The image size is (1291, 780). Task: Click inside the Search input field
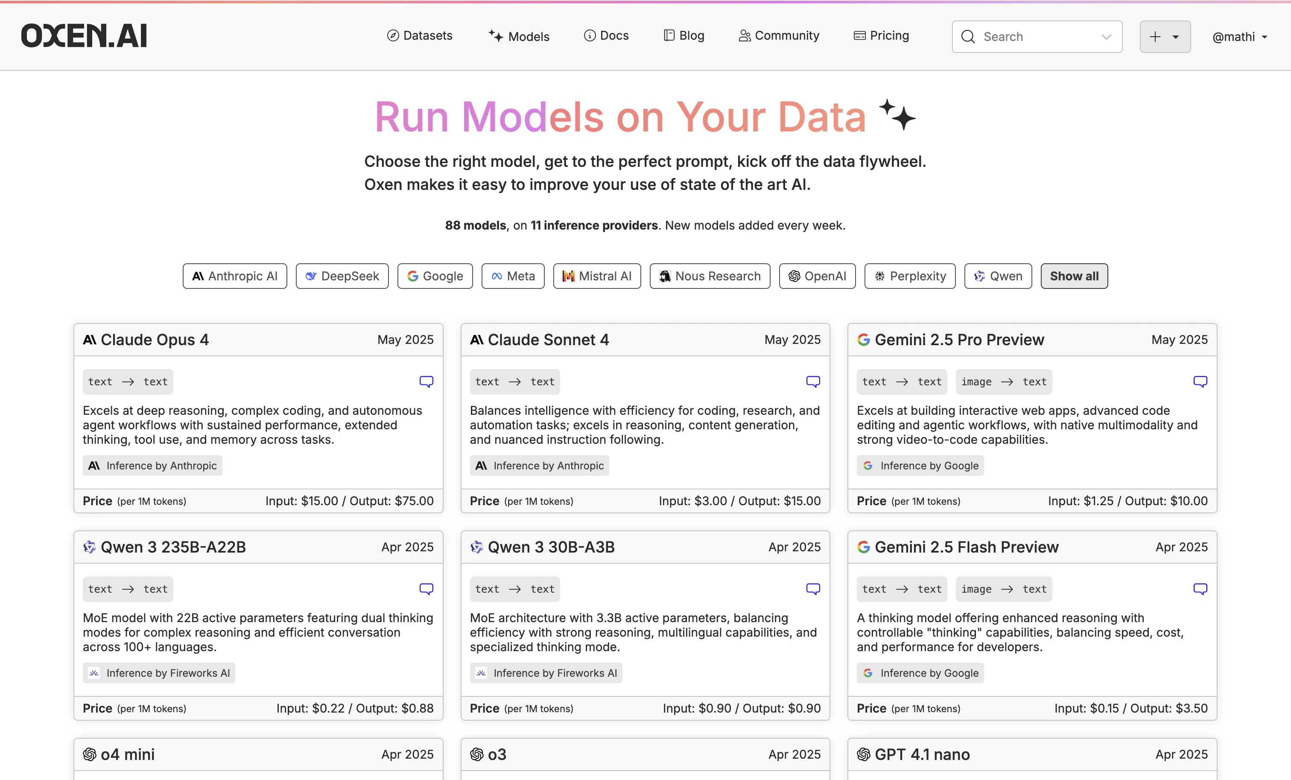[x=1022, y=36]
